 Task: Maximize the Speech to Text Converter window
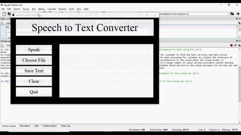147,15
